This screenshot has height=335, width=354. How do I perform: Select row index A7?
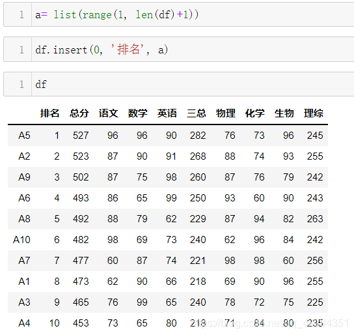(24, 261)
